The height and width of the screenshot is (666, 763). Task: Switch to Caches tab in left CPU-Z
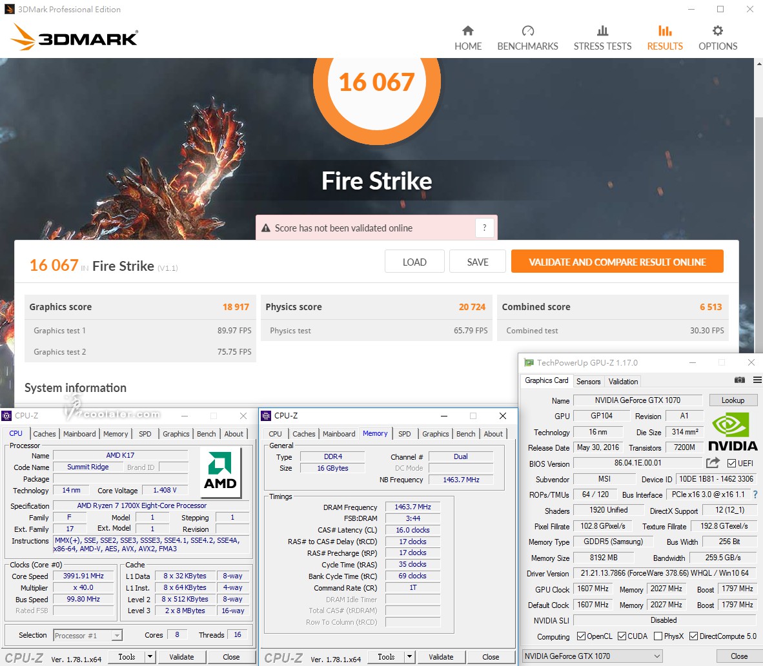pyautogui.click(x=45, y=434)
